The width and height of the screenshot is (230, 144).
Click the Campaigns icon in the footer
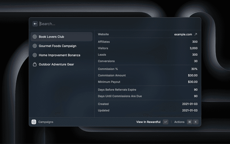click(x=34, y=122)
